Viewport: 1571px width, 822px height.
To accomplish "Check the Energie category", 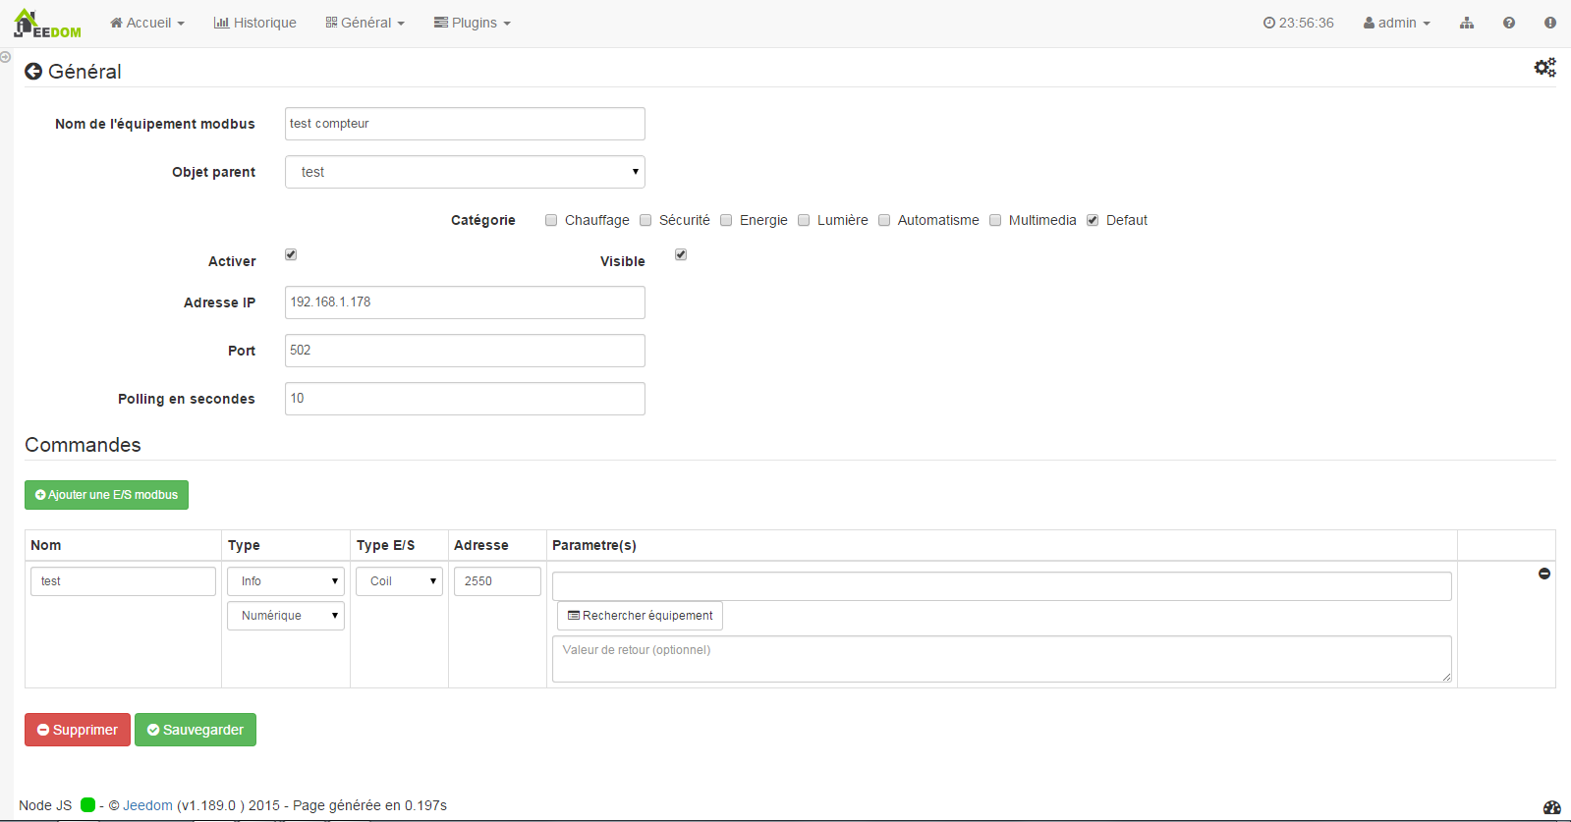I will [x=726, y=220].
